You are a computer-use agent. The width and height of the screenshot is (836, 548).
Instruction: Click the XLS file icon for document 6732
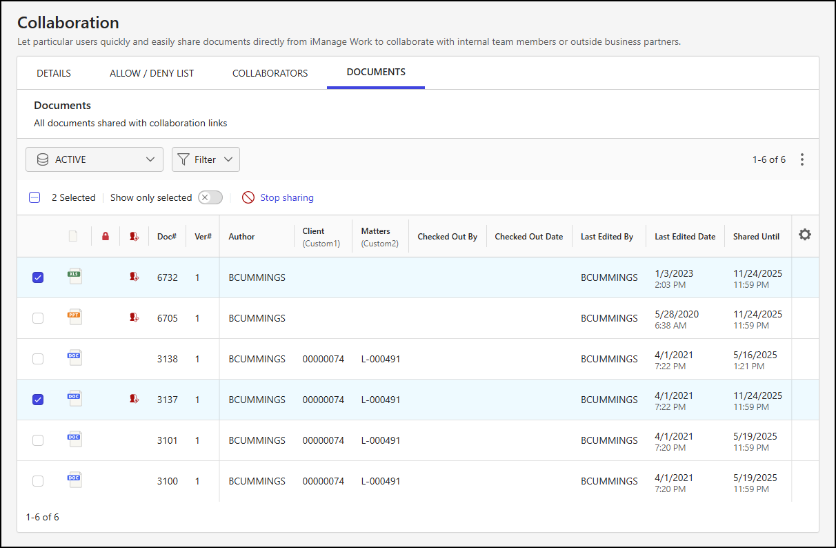(x=74, y=276)
